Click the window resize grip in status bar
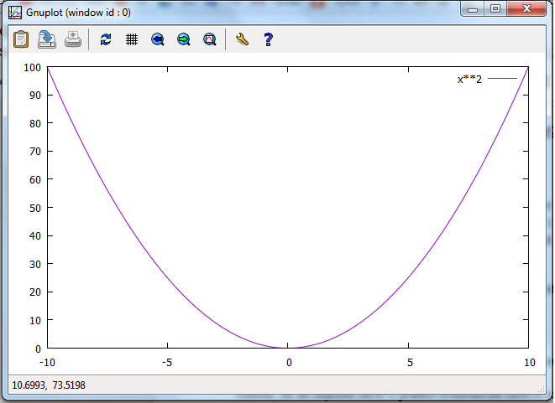 542,390
